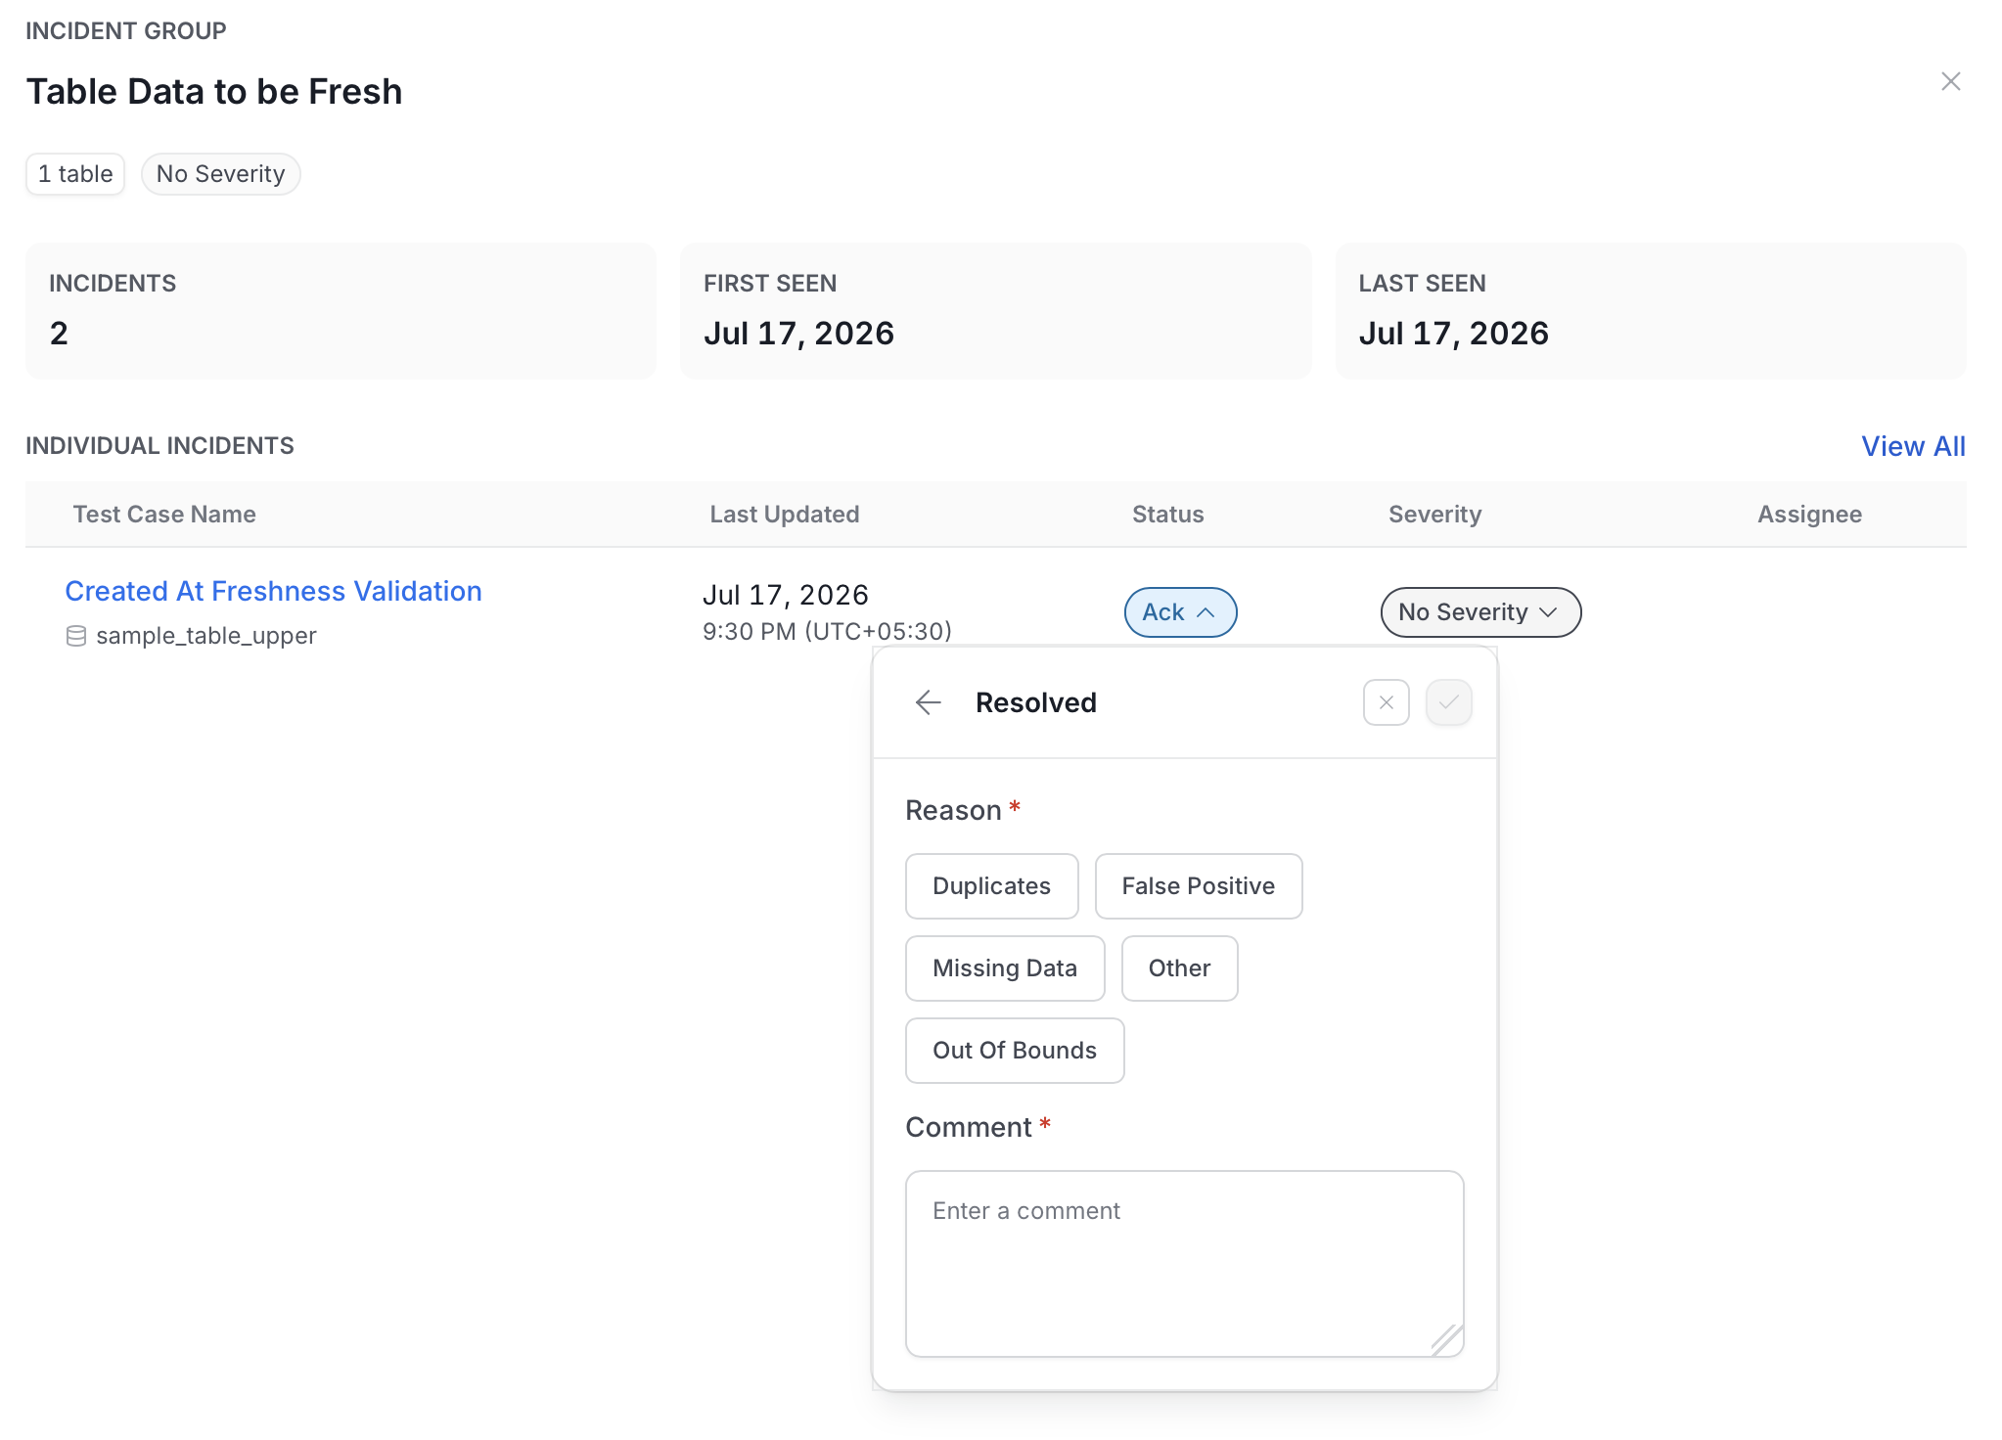
Task: Close the incident group panel
Action: tap(1950, 81)
